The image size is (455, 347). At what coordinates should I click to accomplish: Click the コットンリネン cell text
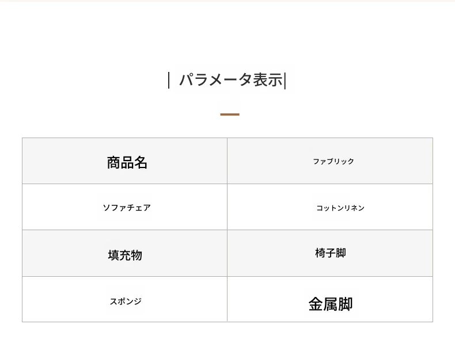click(x=340, y=208)
